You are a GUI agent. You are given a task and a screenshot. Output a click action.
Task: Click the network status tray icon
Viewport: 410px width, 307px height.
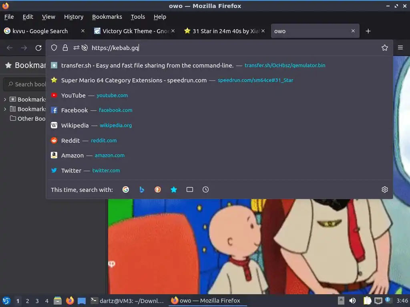point(378,301)
